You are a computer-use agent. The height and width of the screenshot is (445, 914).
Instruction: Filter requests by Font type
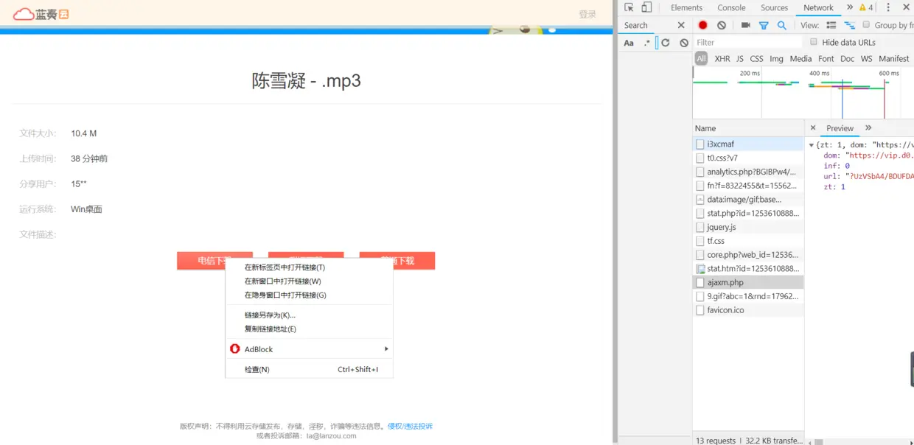(x=826, y=58)
